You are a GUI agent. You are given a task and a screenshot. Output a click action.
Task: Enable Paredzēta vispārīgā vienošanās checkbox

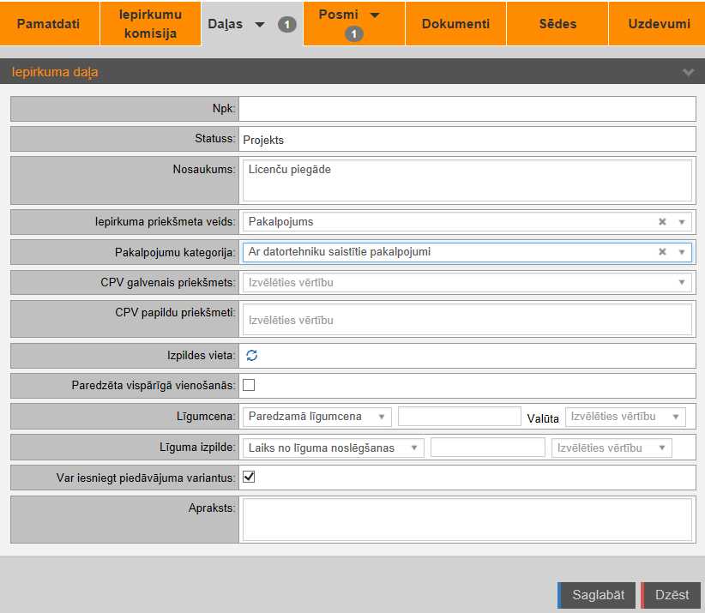tap(250, 385)
